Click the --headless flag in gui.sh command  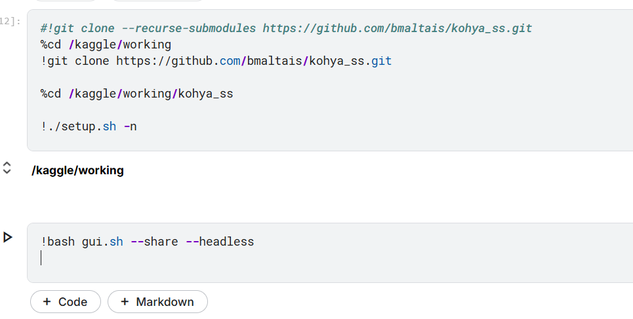220,242
